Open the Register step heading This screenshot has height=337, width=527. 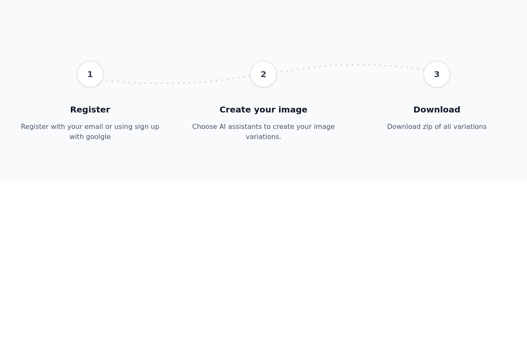point(90,110)
